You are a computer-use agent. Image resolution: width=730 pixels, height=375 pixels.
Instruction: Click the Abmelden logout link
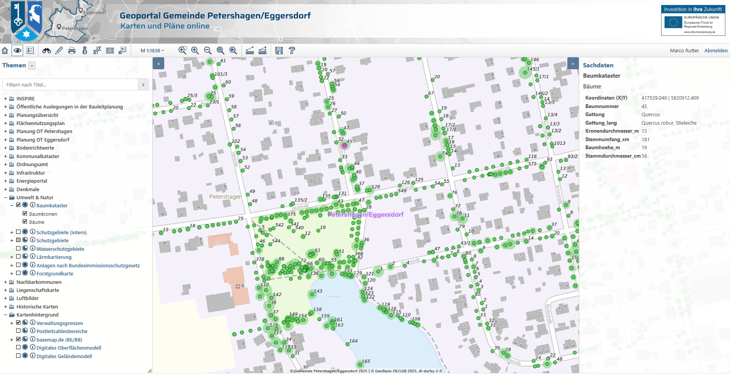point(716,51)
